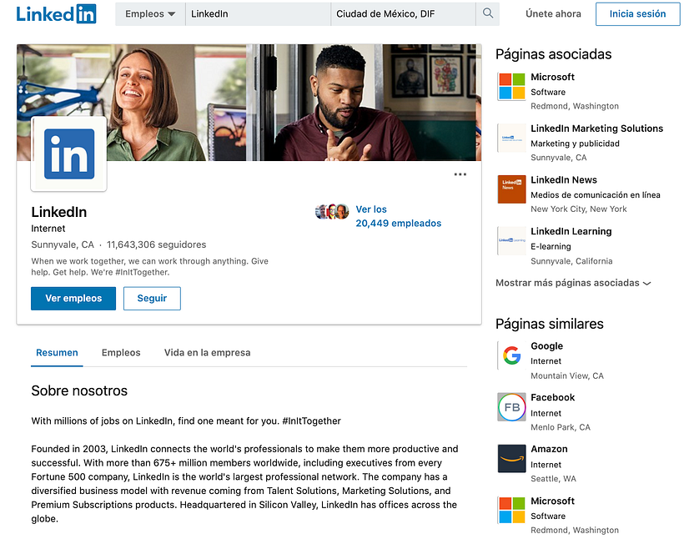Click the 11,643,306 seguidores text
This screenshot has width=684, height=539.
click(157, 244)
